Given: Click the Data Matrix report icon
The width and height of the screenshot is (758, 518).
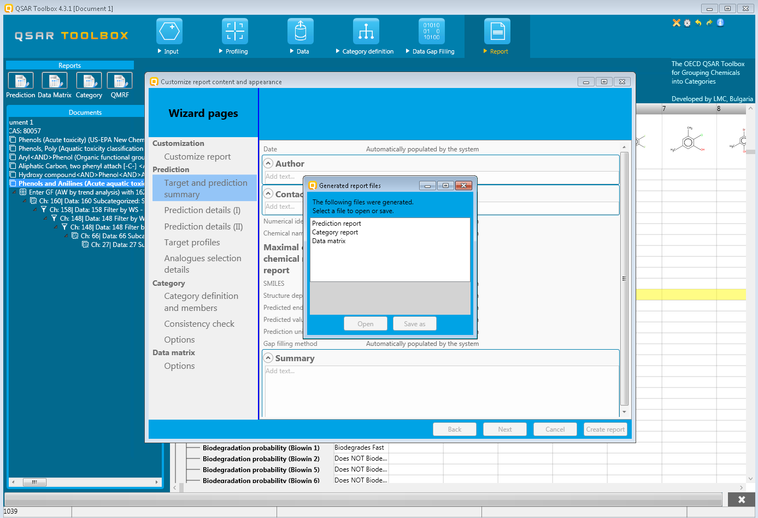Looking at the screenshot, I should 55,81.
